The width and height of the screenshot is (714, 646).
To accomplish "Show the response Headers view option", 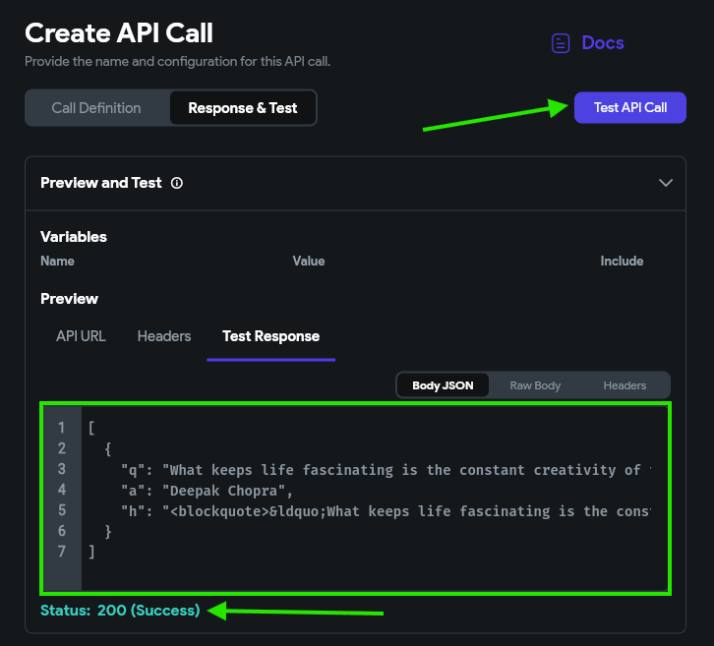I will click(625, 385).
